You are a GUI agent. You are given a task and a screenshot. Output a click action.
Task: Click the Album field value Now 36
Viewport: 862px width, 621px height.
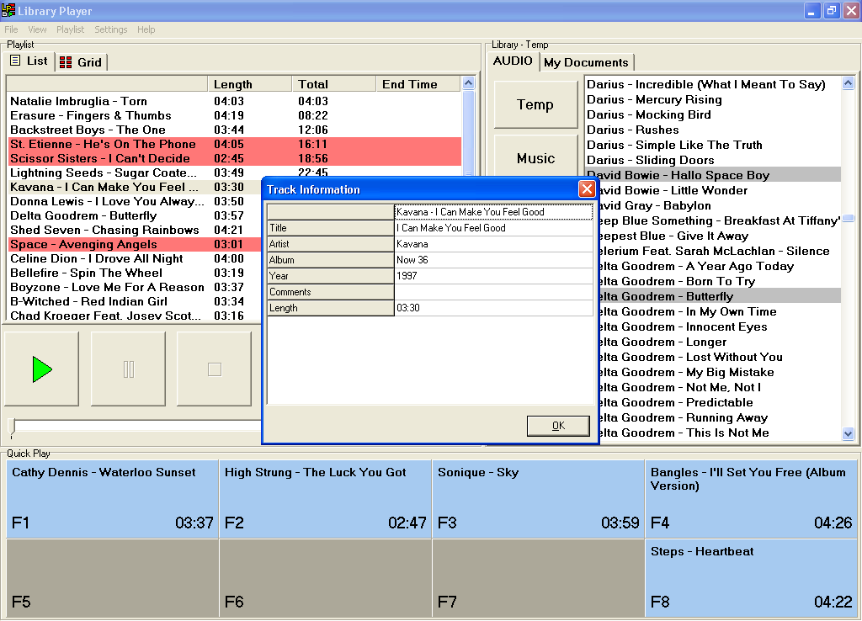point(493,260)
